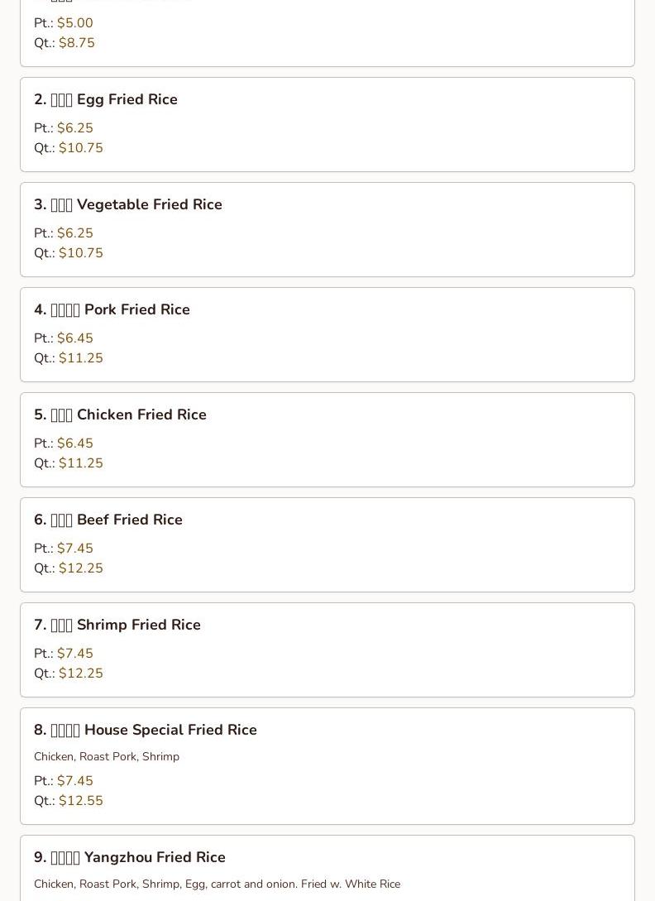The image size is (655, 901).
Task: Choose the $6.45 pint Pork Fried Rice
Action: coord(74,338)
